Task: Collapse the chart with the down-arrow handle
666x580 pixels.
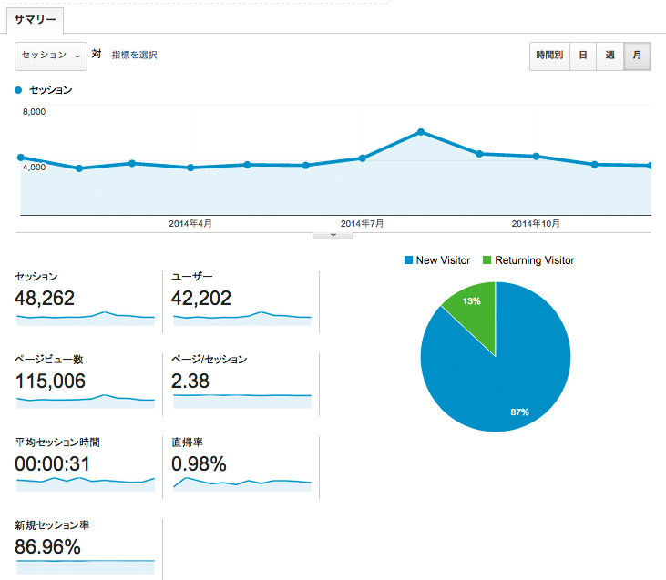Action: tap(333, 236)
